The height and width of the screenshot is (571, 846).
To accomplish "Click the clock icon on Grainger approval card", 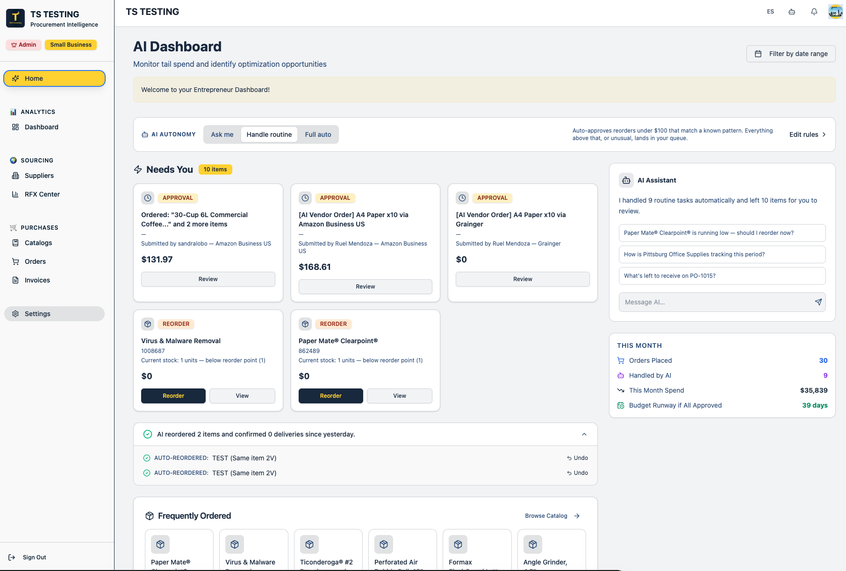I will pos(462,198).
